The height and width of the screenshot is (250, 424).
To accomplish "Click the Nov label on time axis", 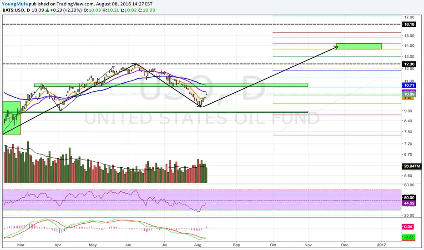I will coord(308,245).
